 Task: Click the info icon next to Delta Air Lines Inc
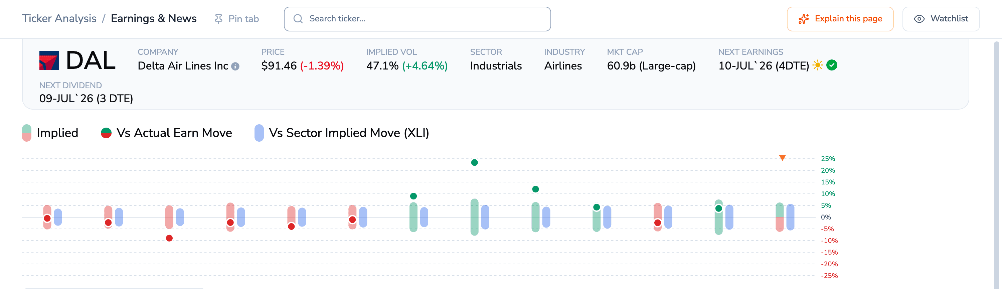click(x=235, y=66)
